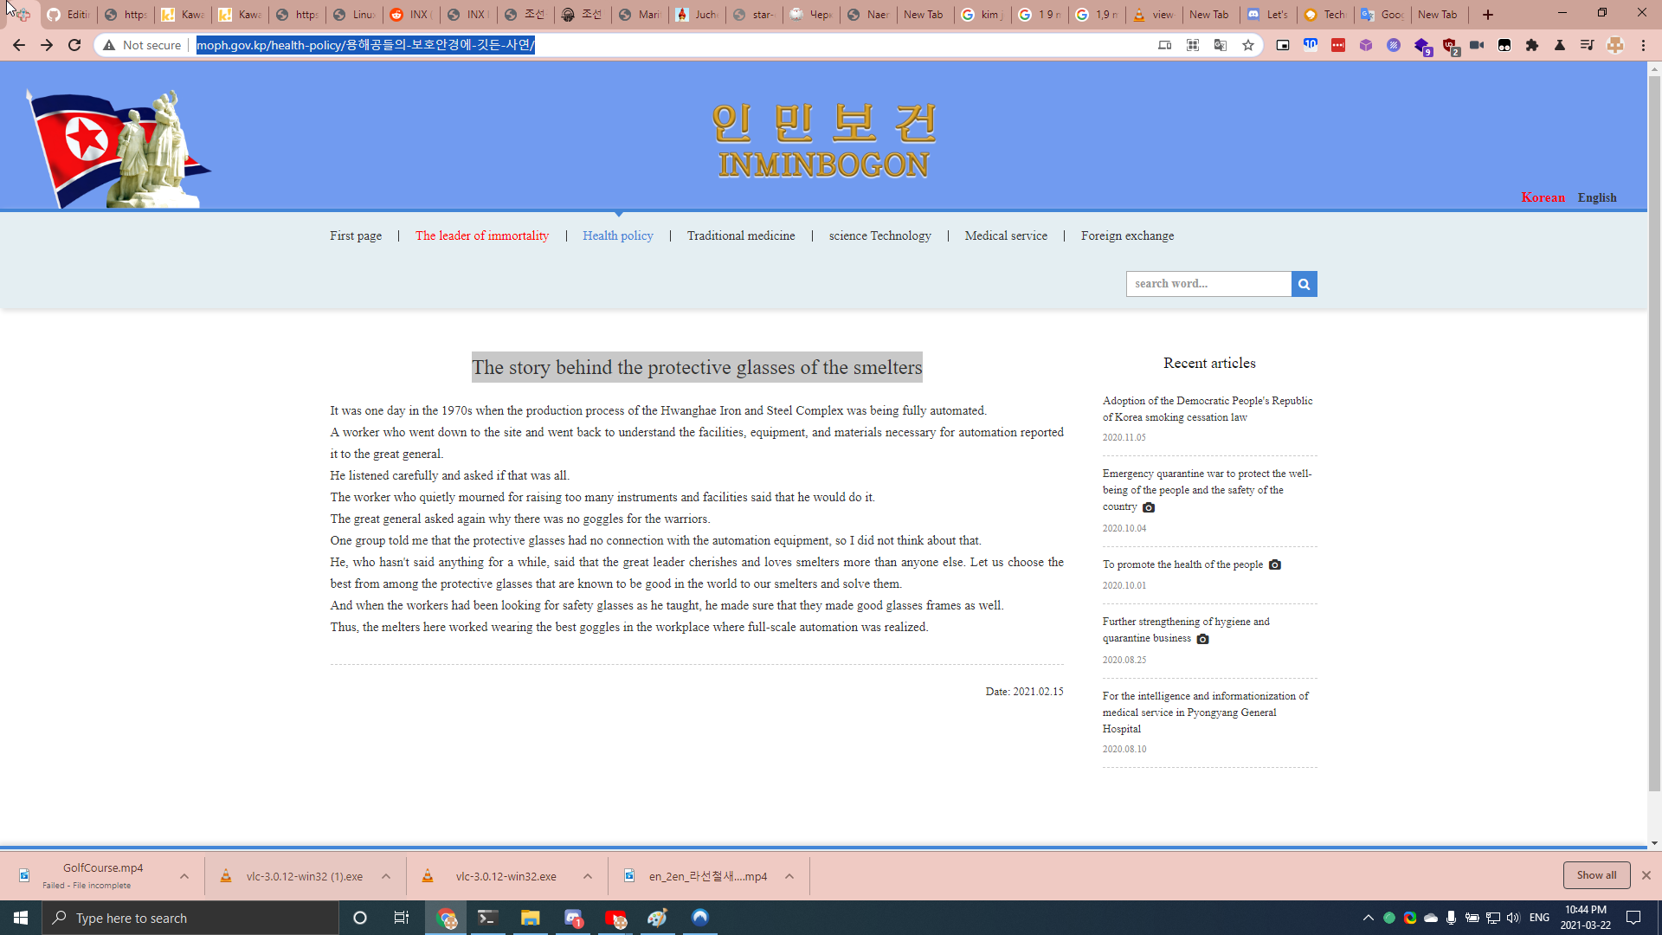This screenshot has height=935, width=1662.
Task: Reload the page
Action: pyautogui.click(x=74, y=45)
